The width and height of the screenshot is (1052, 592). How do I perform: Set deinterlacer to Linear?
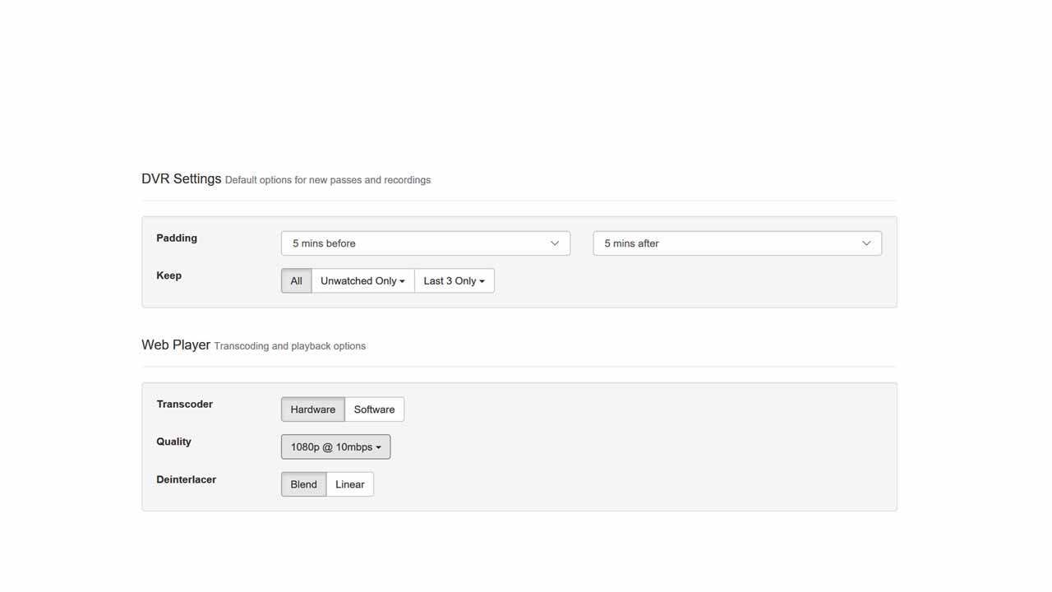coord(349,484)
